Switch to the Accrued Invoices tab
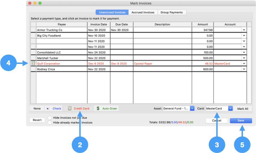 [x=143, y=12]
